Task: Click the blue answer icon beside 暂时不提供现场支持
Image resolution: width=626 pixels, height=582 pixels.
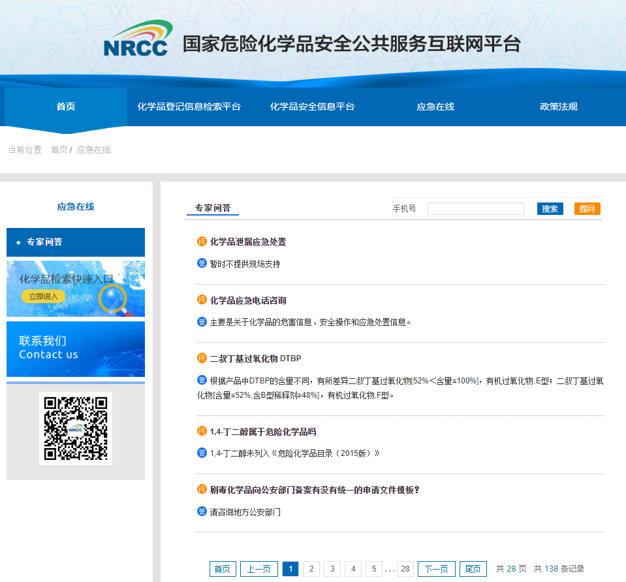Action: (202, 263)
